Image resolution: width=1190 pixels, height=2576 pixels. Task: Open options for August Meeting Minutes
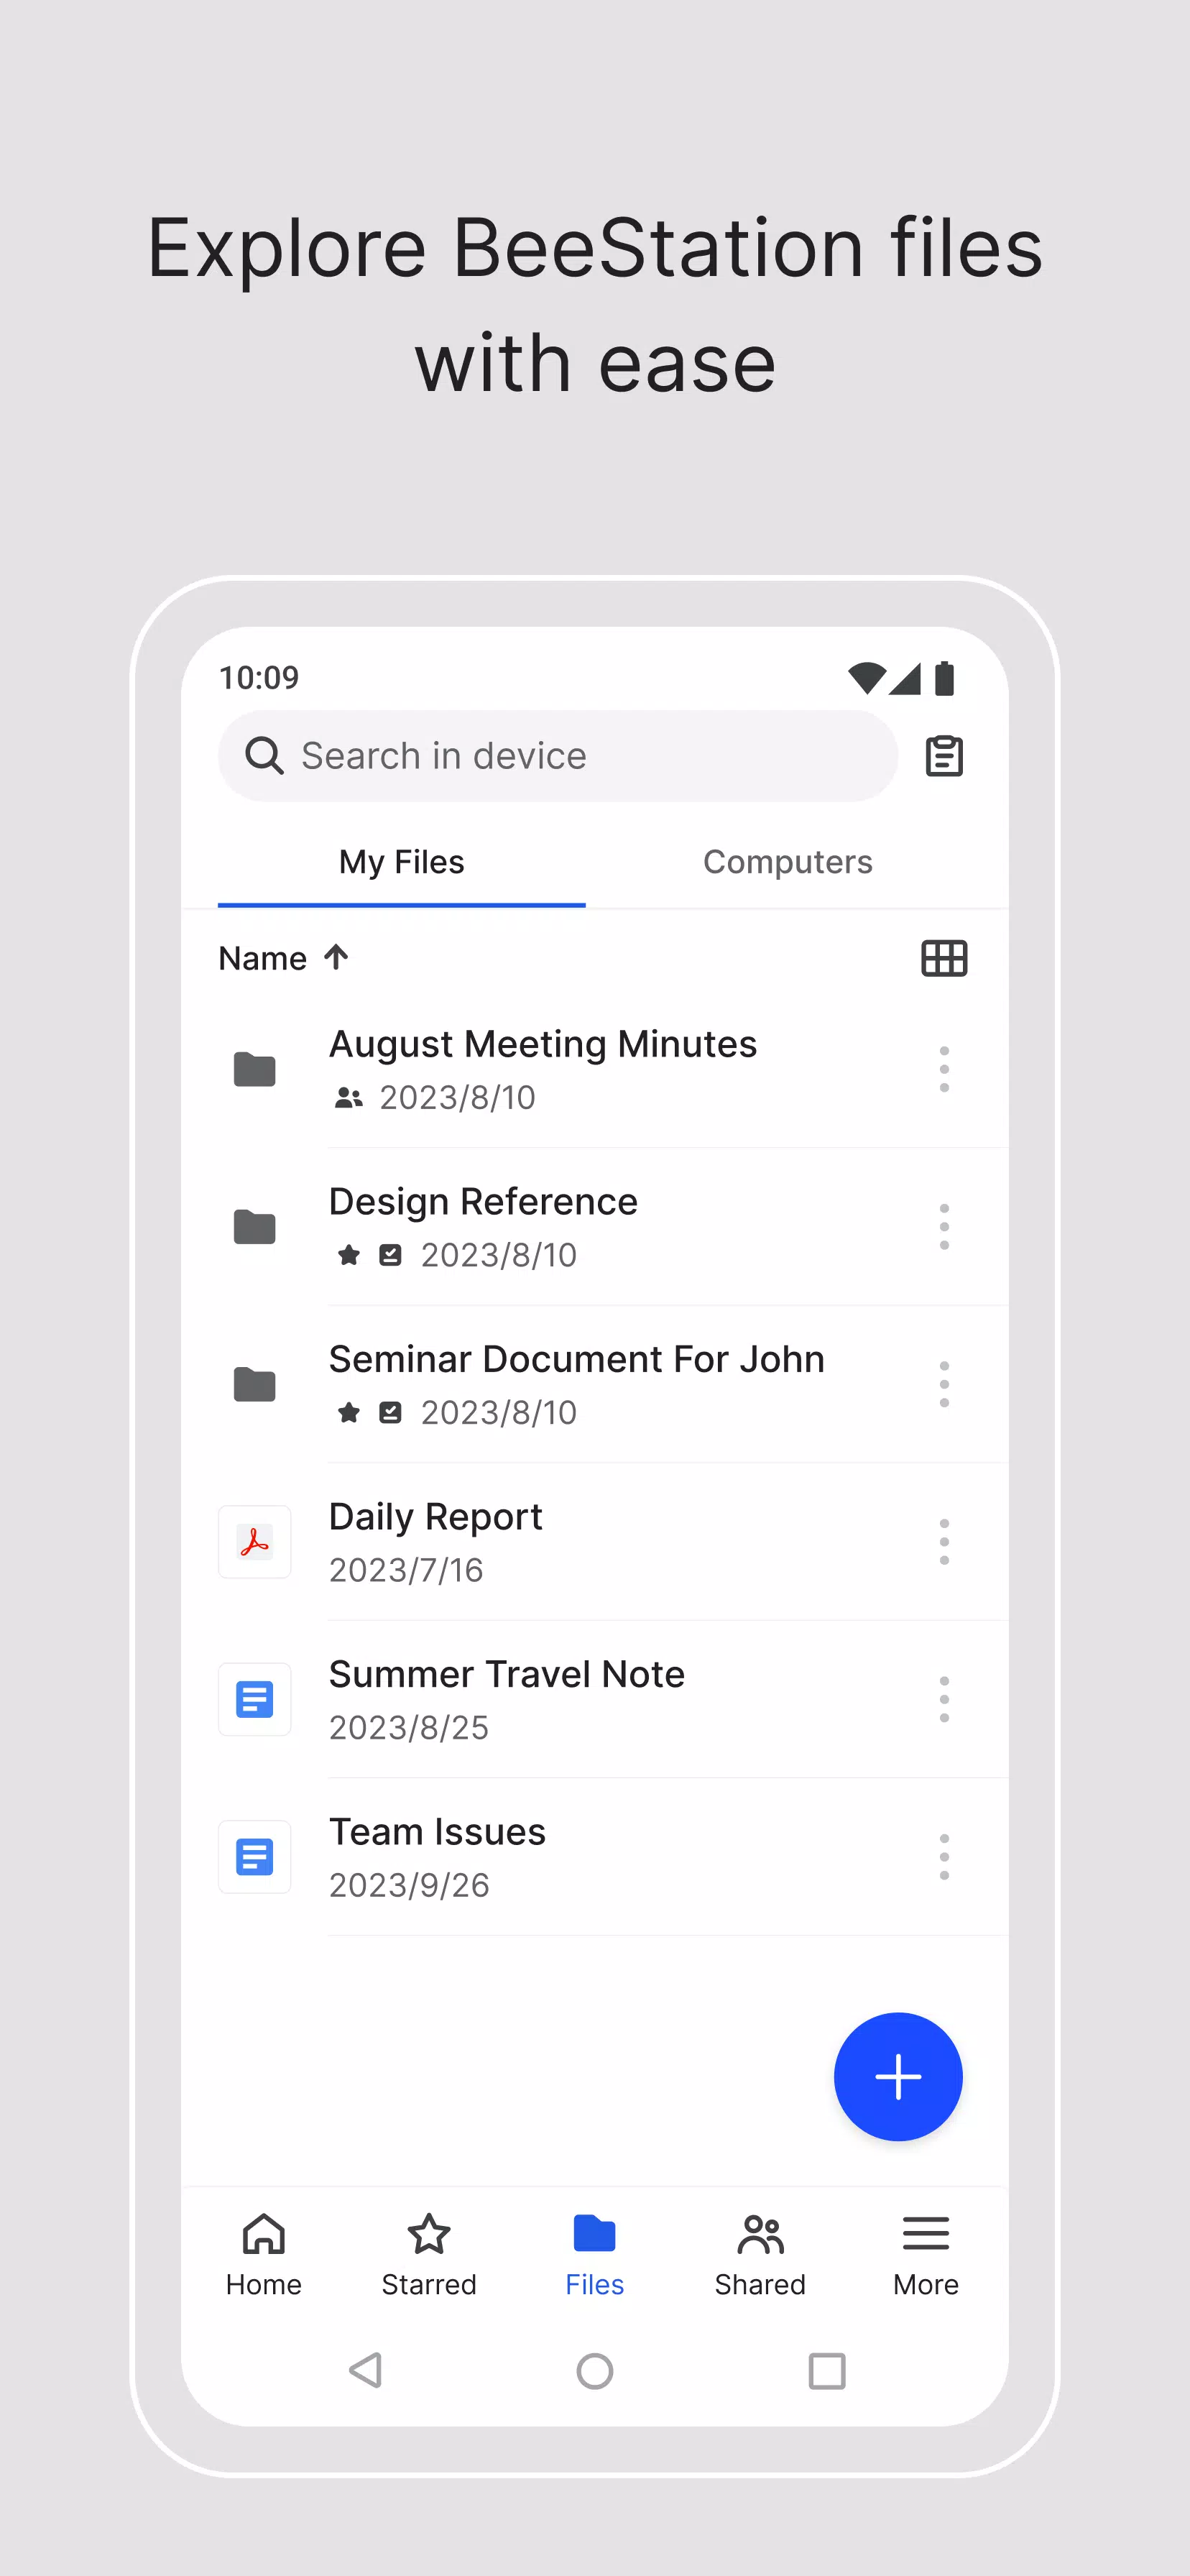(x=943, y=1069)
